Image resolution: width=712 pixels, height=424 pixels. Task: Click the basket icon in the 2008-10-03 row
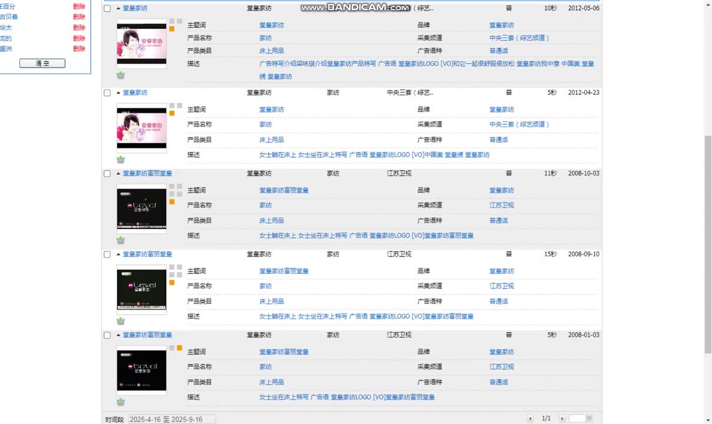click(x=121, y=240)
